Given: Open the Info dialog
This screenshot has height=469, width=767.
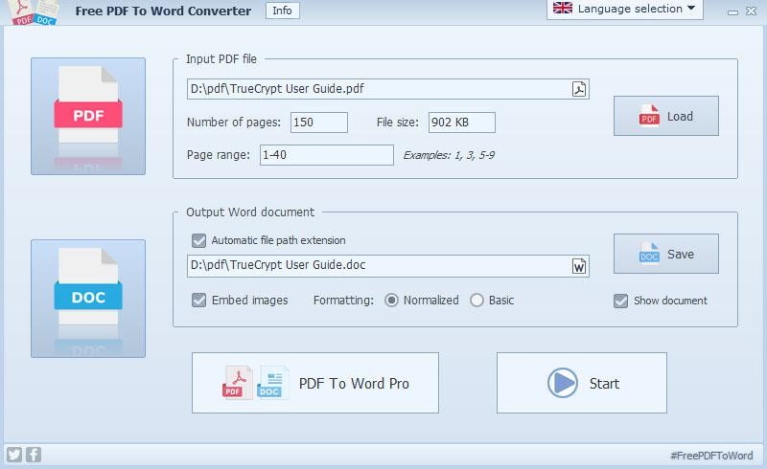Looking at the screenshot, I should [282, 11].
